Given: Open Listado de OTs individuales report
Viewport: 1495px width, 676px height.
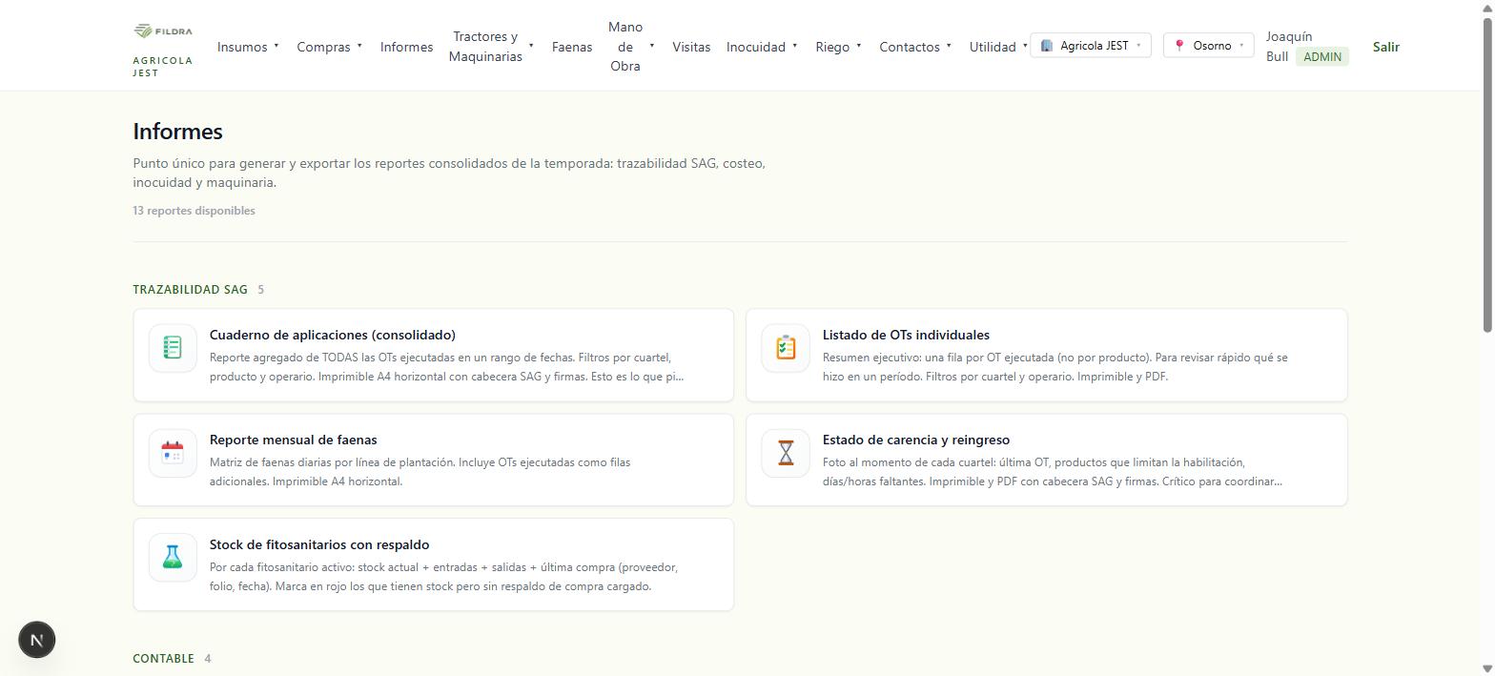Looking at the screenshot, I should 1047,355.
